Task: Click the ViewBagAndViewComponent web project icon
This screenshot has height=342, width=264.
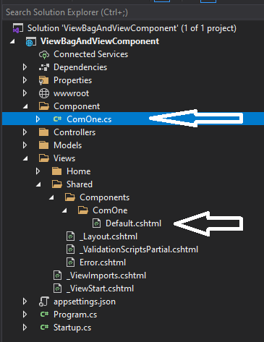Action: (x=31, y=41)
